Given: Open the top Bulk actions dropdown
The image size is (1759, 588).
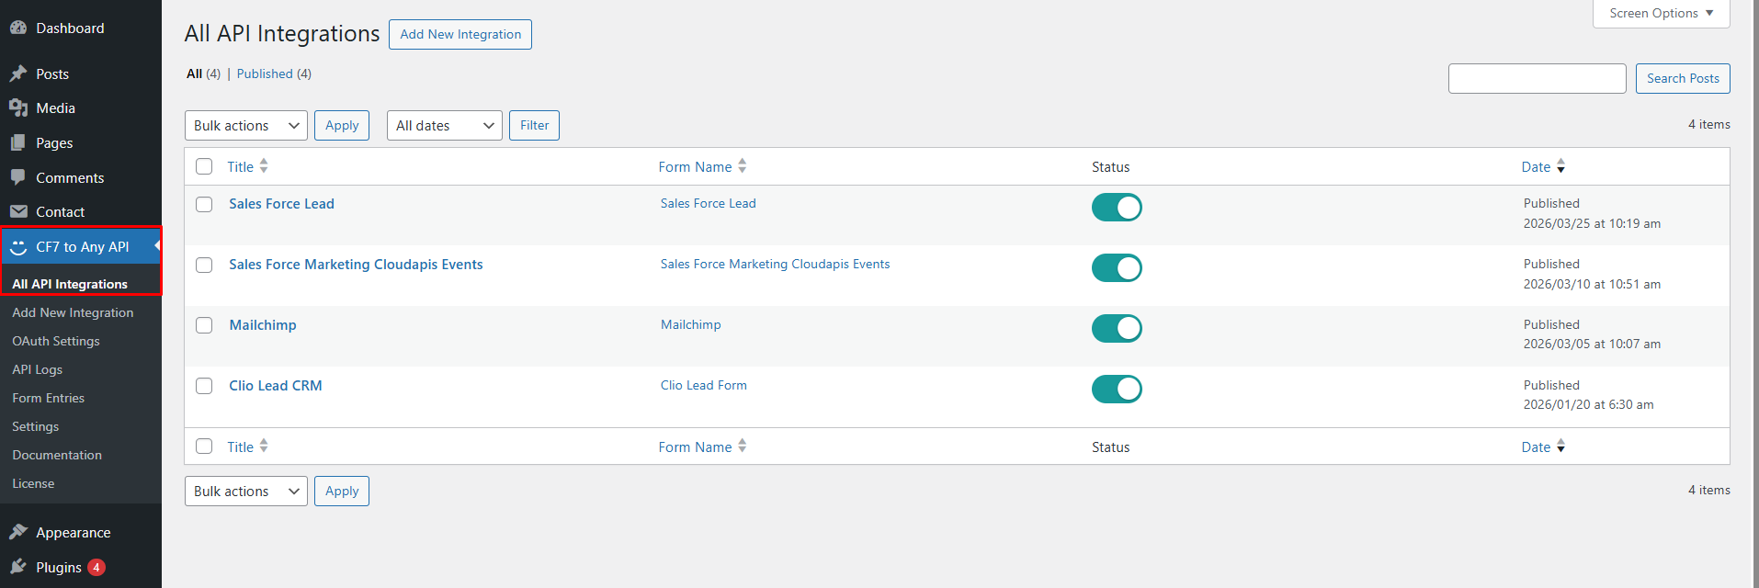Looking at the screenshot, I should pos(245,126).
